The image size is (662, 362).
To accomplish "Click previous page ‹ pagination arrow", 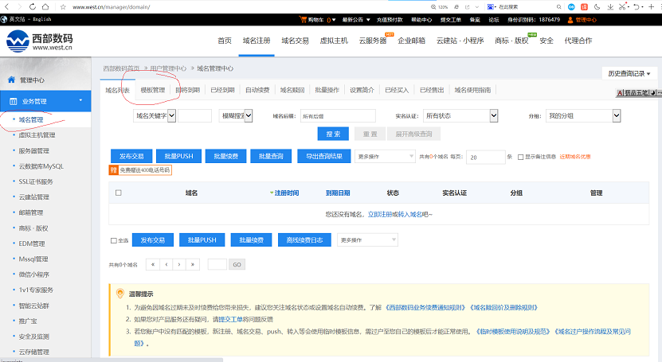I will pyautogui.click(x=166, y=265).
